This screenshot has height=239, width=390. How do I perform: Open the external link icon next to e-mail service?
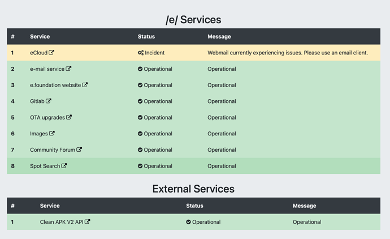(x=68, y=69)
